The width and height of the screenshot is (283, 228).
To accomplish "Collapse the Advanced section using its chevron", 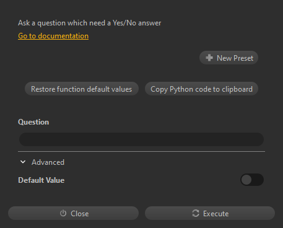I will click(x=23, y=162).
